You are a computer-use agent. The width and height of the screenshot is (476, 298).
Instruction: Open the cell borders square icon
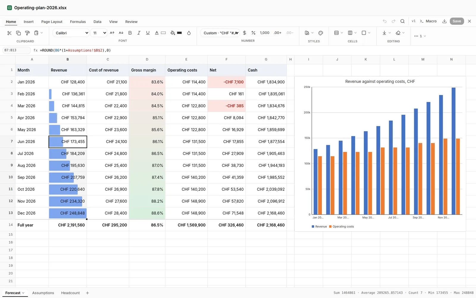[x=364, y=33]
